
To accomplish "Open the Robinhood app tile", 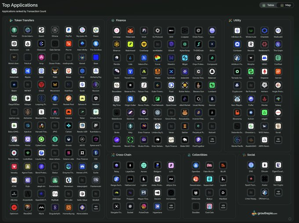I will [x=131, y=45].
